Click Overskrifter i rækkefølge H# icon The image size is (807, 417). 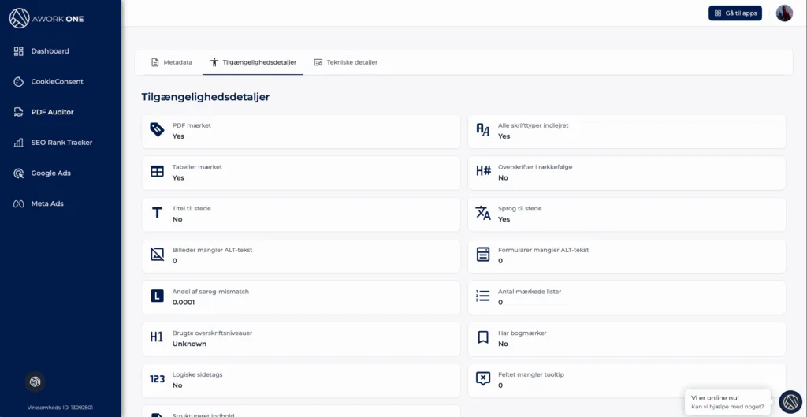click(483, 171)
